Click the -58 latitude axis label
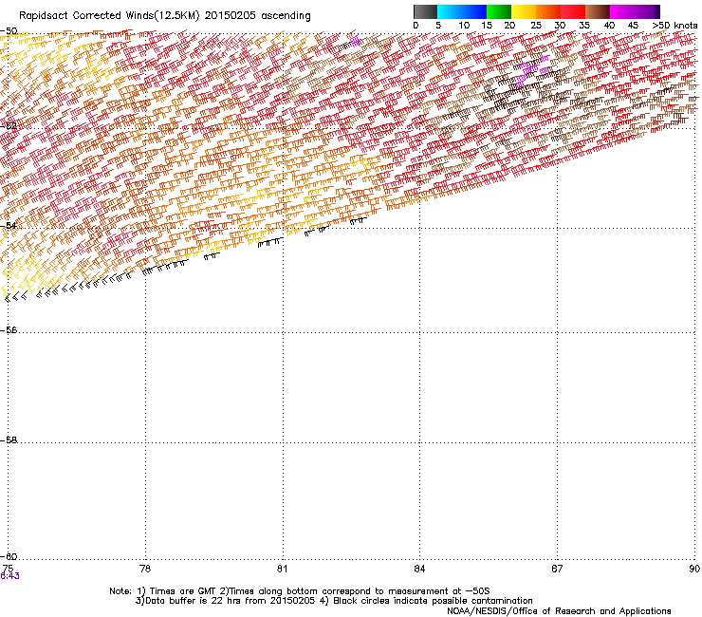 [9, 440]
